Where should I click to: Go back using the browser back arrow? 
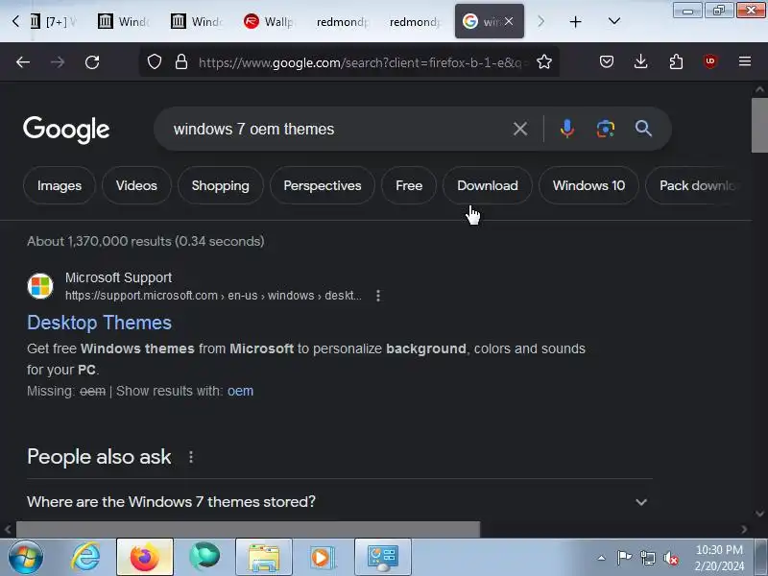pyautogui.click(x=23, y=62)
